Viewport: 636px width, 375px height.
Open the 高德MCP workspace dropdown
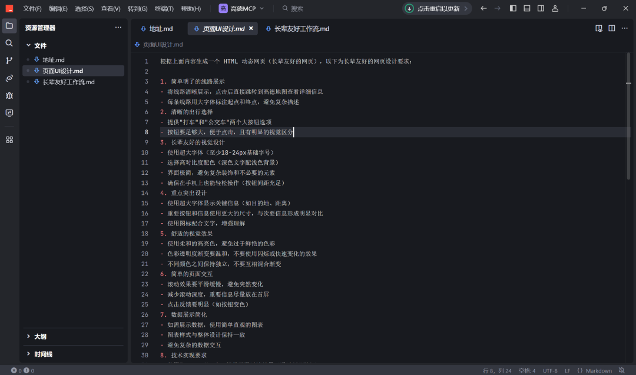point(242,8)
